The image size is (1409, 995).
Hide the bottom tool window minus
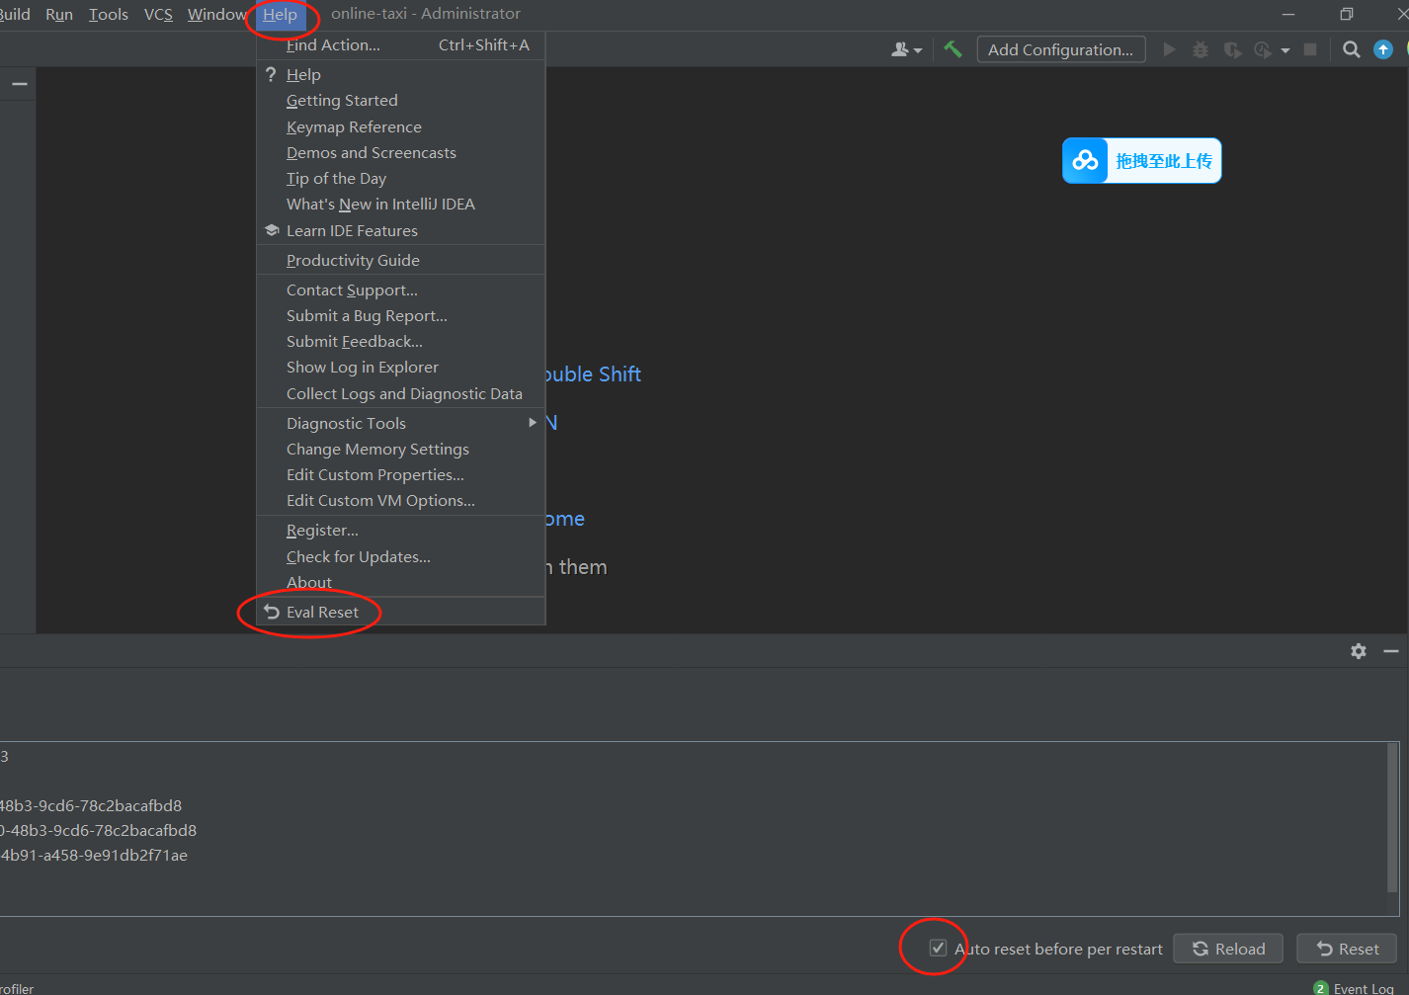1391,651
